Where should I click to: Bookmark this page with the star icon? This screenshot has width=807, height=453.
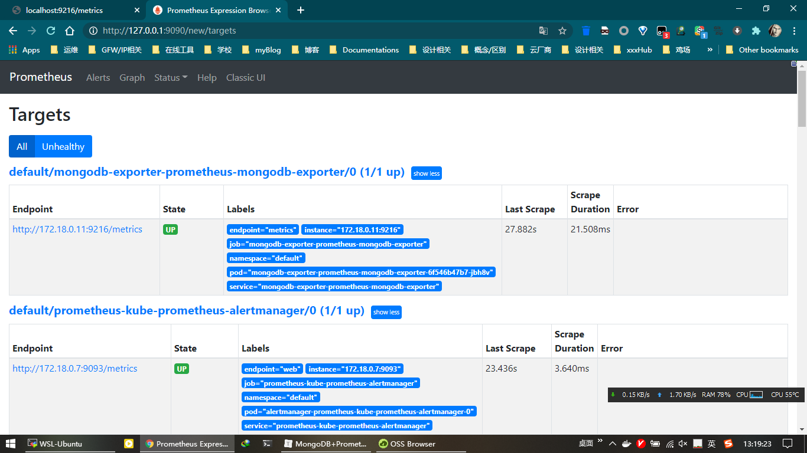click(562, 31)
